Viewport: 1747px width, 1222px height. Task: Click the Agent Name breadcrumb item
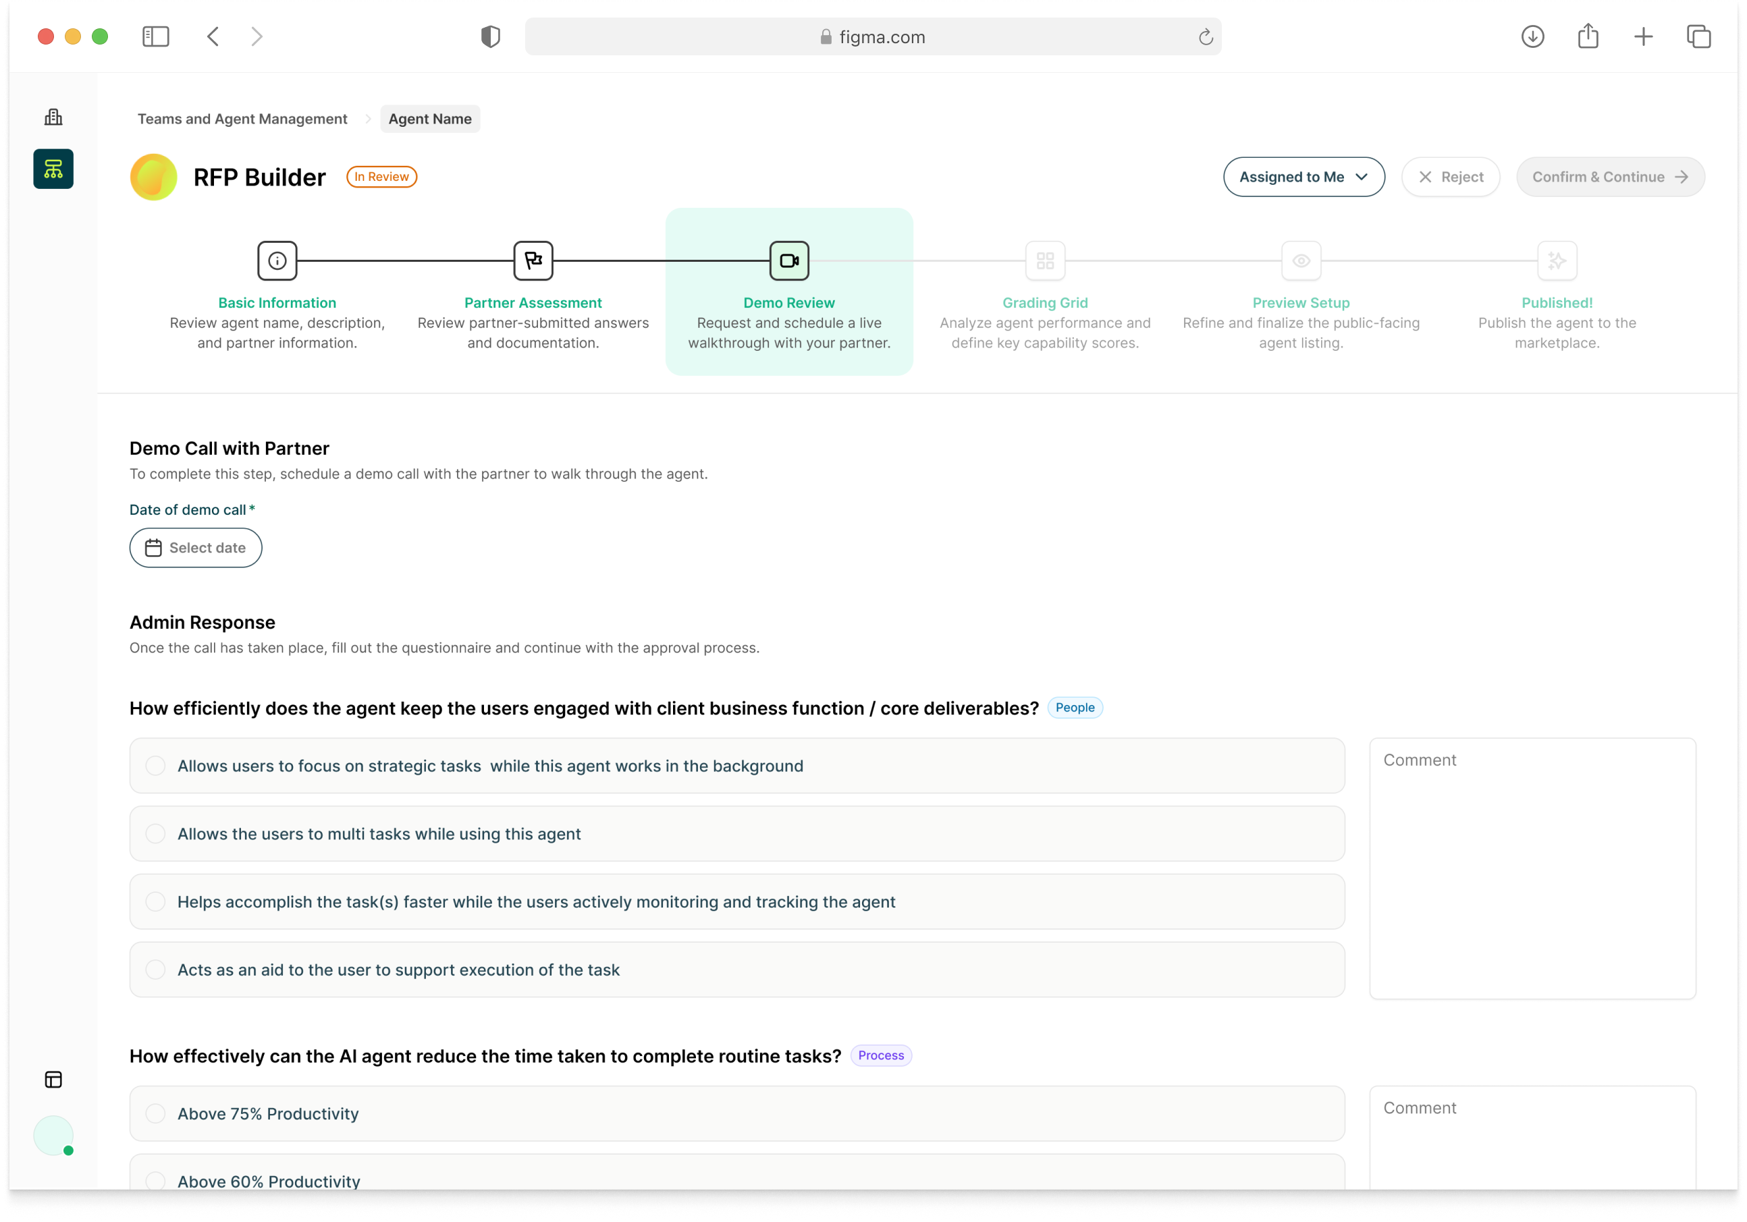[x=430, y=119]
